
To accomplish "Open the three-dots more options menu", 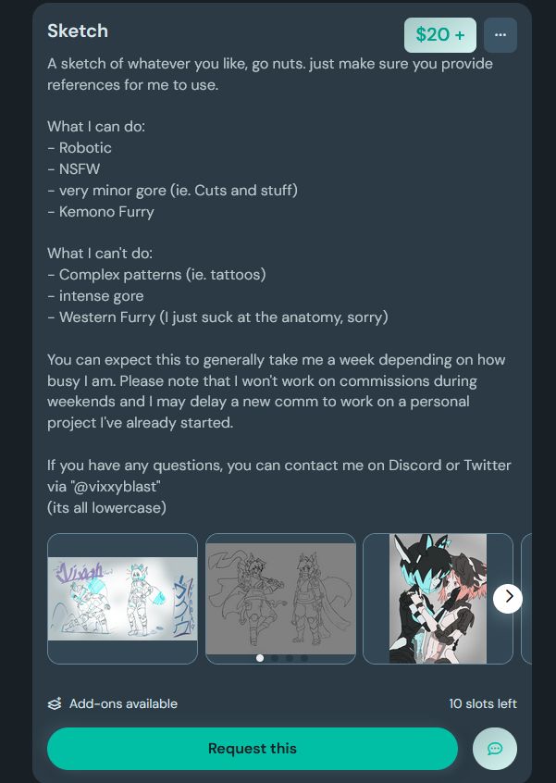I will 500,35.
